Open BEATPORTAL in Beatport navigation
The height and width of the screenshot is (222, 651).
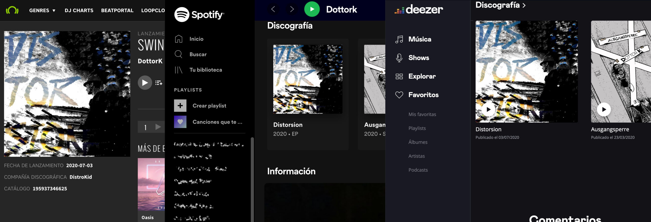point(117,10)
